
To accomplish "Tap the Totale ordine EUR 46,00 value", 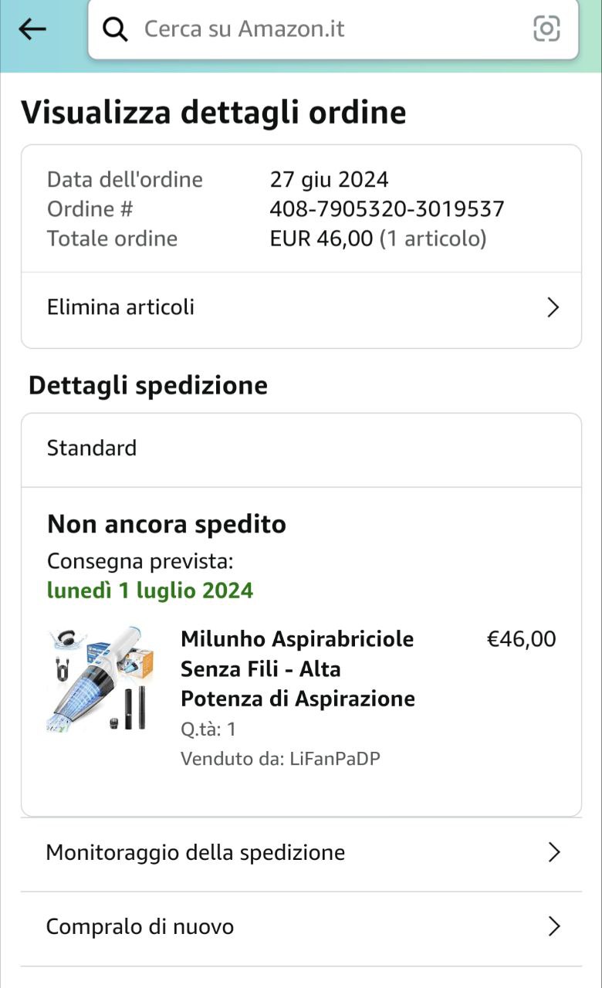I will point(321,239).
